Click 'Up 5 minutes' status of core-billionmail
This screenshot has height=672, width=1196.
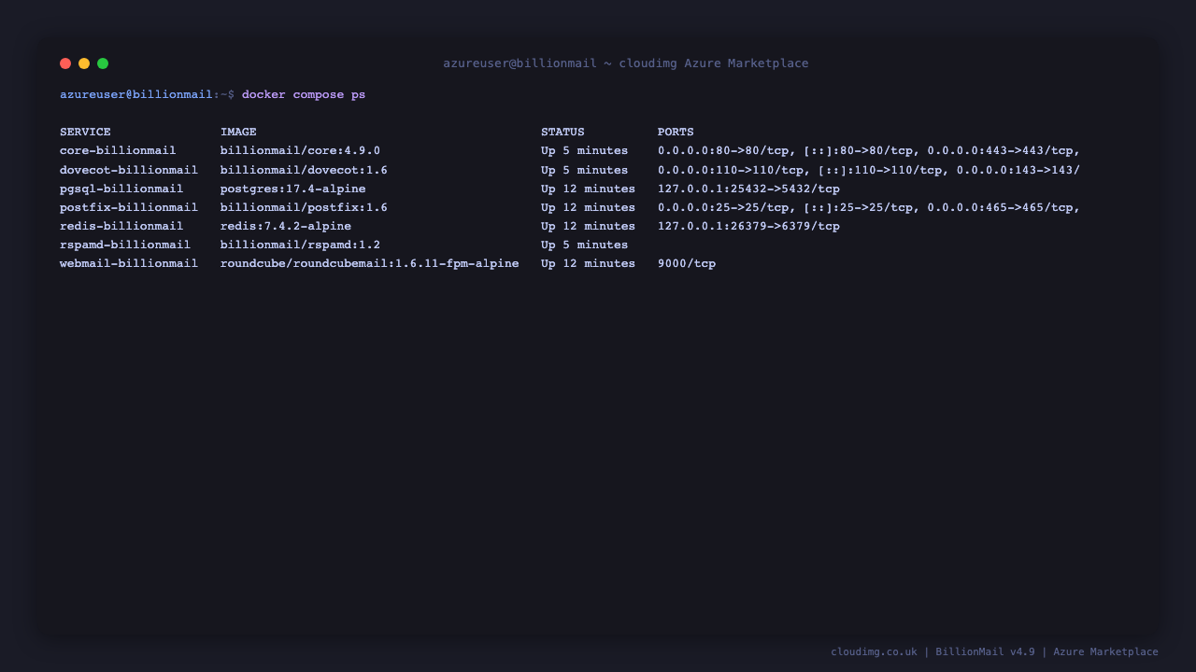[585, 150]
